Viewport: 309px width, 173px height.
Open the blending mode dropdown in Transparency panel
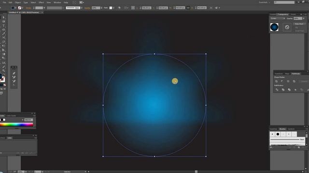click(278, 18)
